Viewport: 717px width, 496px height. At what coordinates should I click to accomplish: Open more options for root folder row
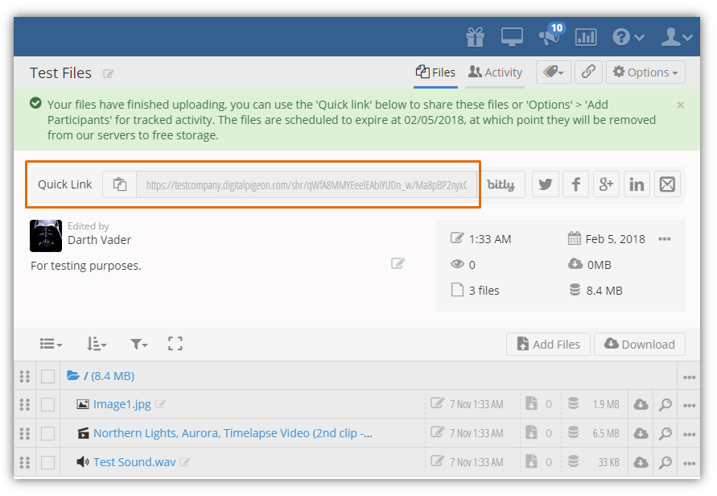[689, 378]
